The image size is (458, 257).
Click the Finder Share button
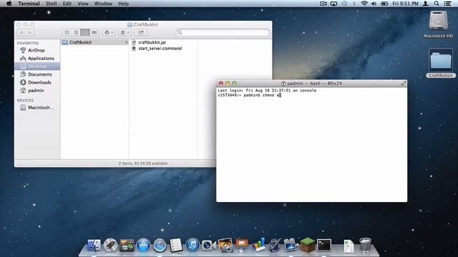141,32
